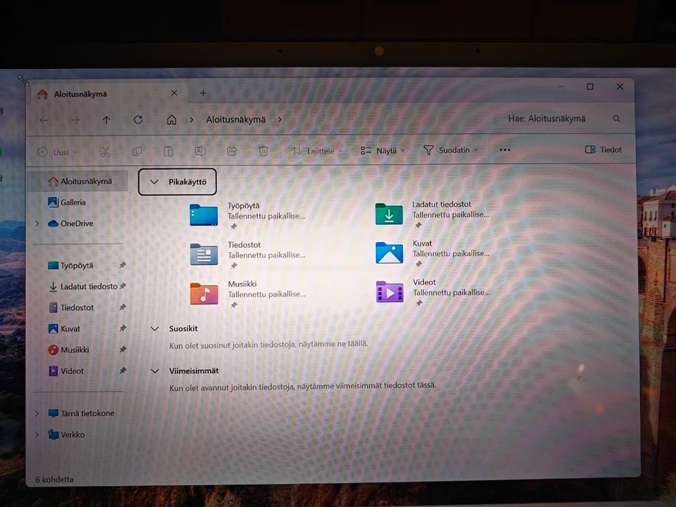This screenshot has height=507, width=676.
Task: Add a new tab with plus button
Action: coord(203,93)
